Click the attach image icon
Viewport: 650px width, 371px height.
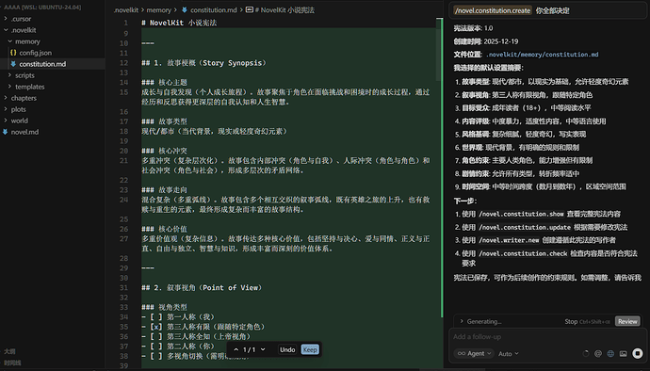(623, 354)
